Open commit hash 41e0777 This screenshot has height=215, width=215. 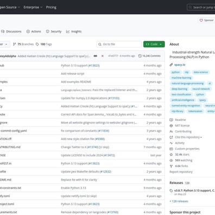pos(113,56)
